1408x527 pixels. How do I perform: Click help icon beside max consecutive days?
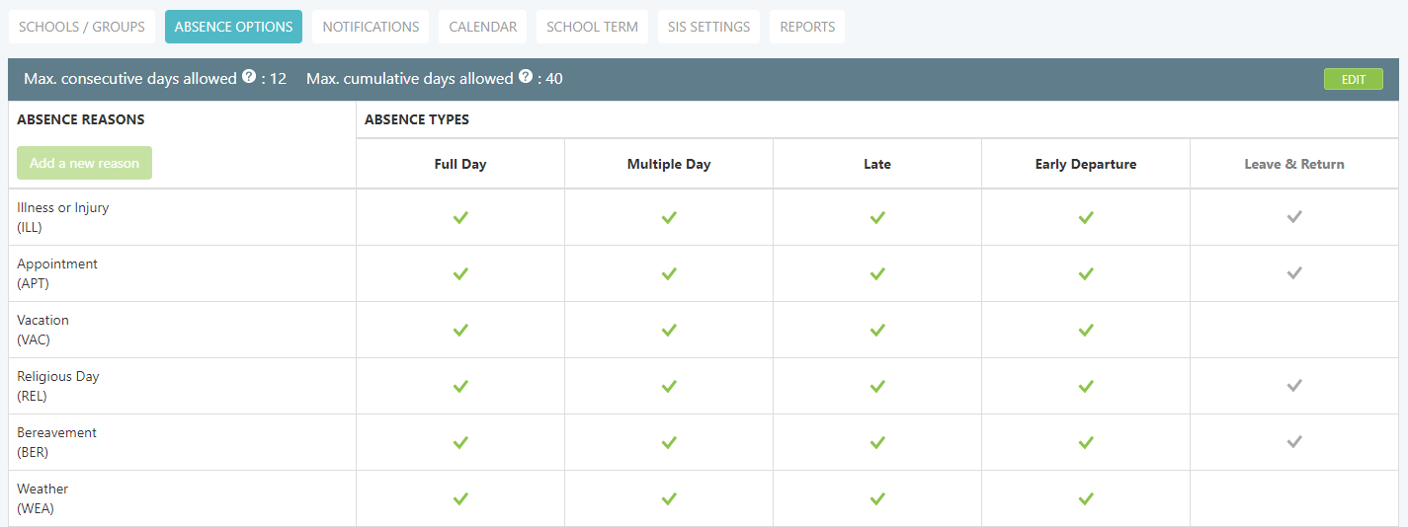249,77
